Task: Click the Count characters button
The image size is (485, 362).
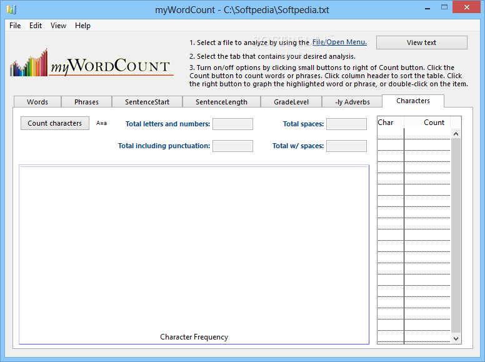Action: click(55, 123)
